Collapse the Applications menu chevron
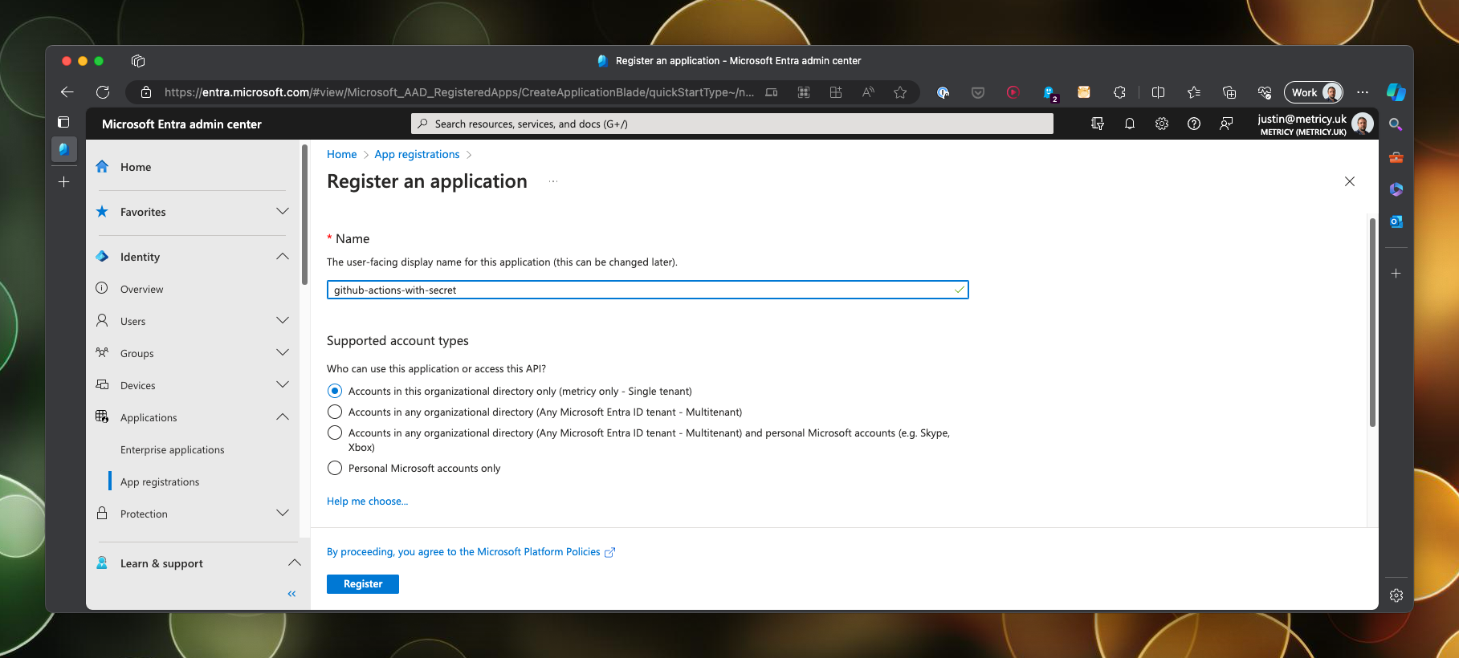 tap(283, 417)
